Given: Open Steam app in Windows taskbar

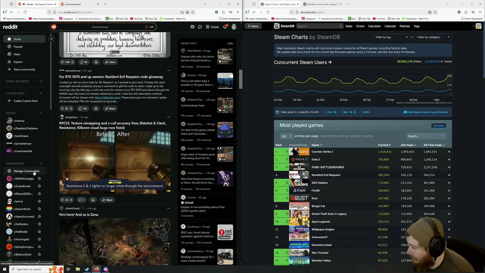Looking at the screenshot, I should tap(87, 269).
